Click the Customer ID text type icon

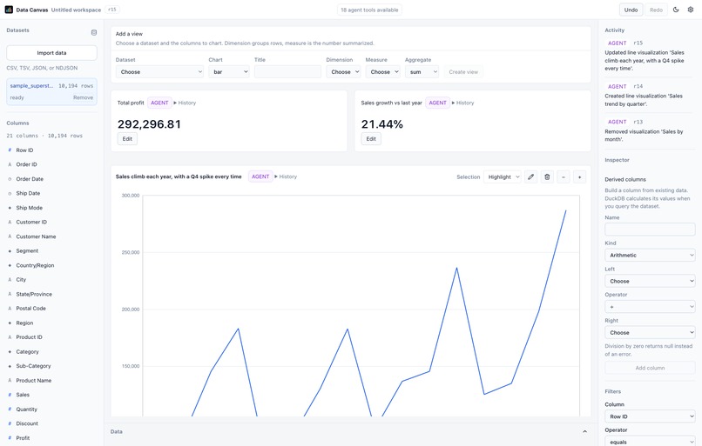(10, 222)
